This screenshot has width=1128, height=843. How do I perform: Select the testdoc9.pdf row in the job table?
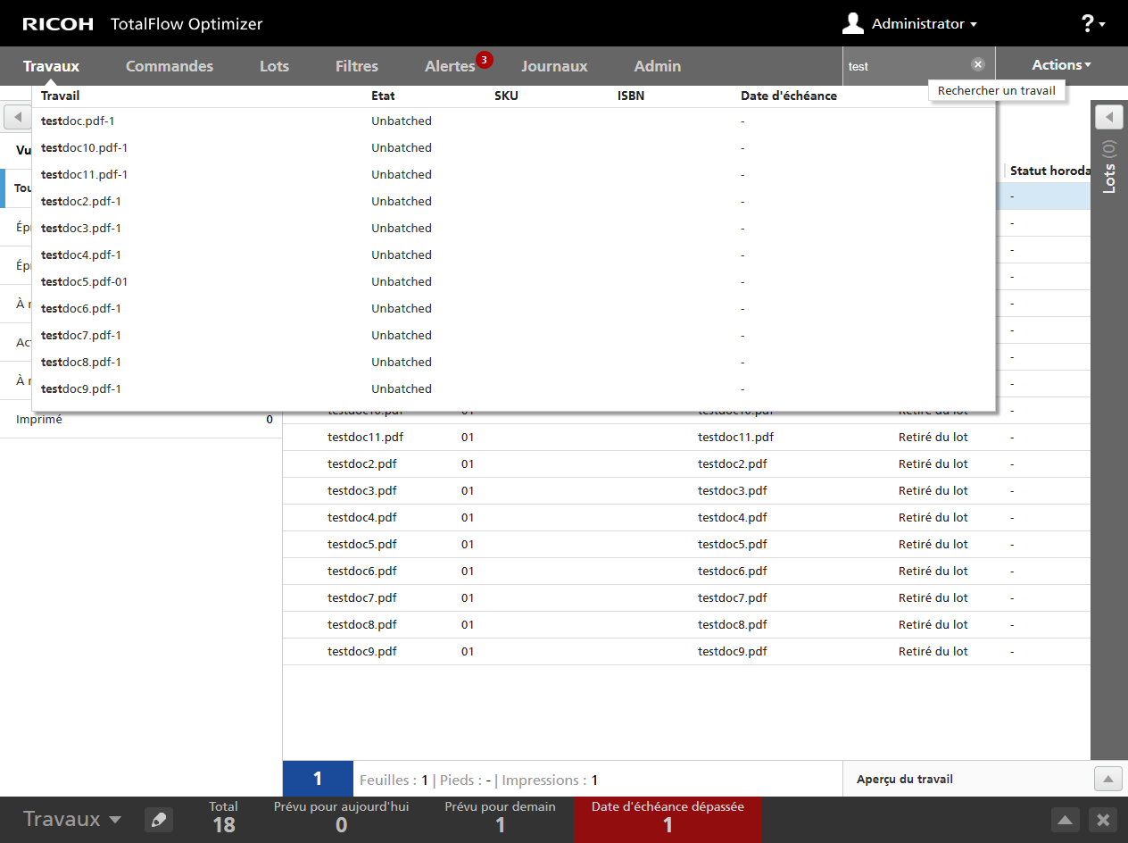pos(362,652)
